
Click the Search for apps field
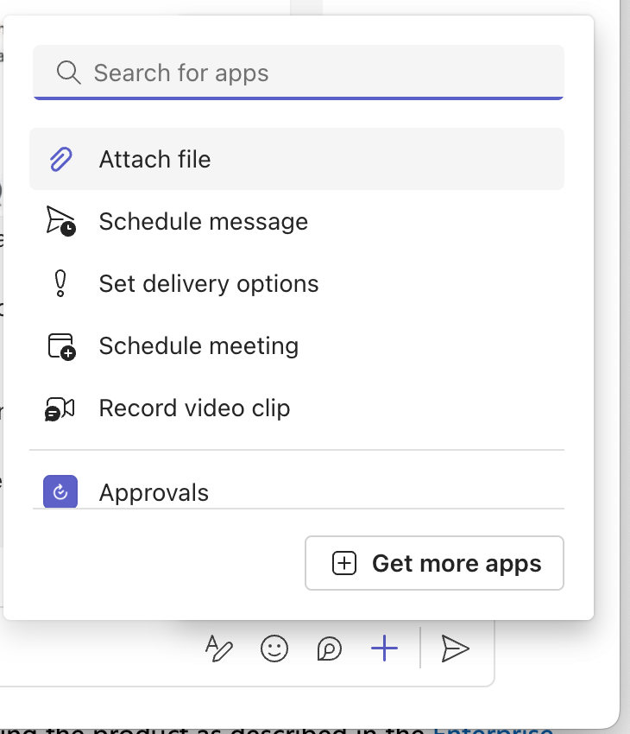click(x=299, y=73)
